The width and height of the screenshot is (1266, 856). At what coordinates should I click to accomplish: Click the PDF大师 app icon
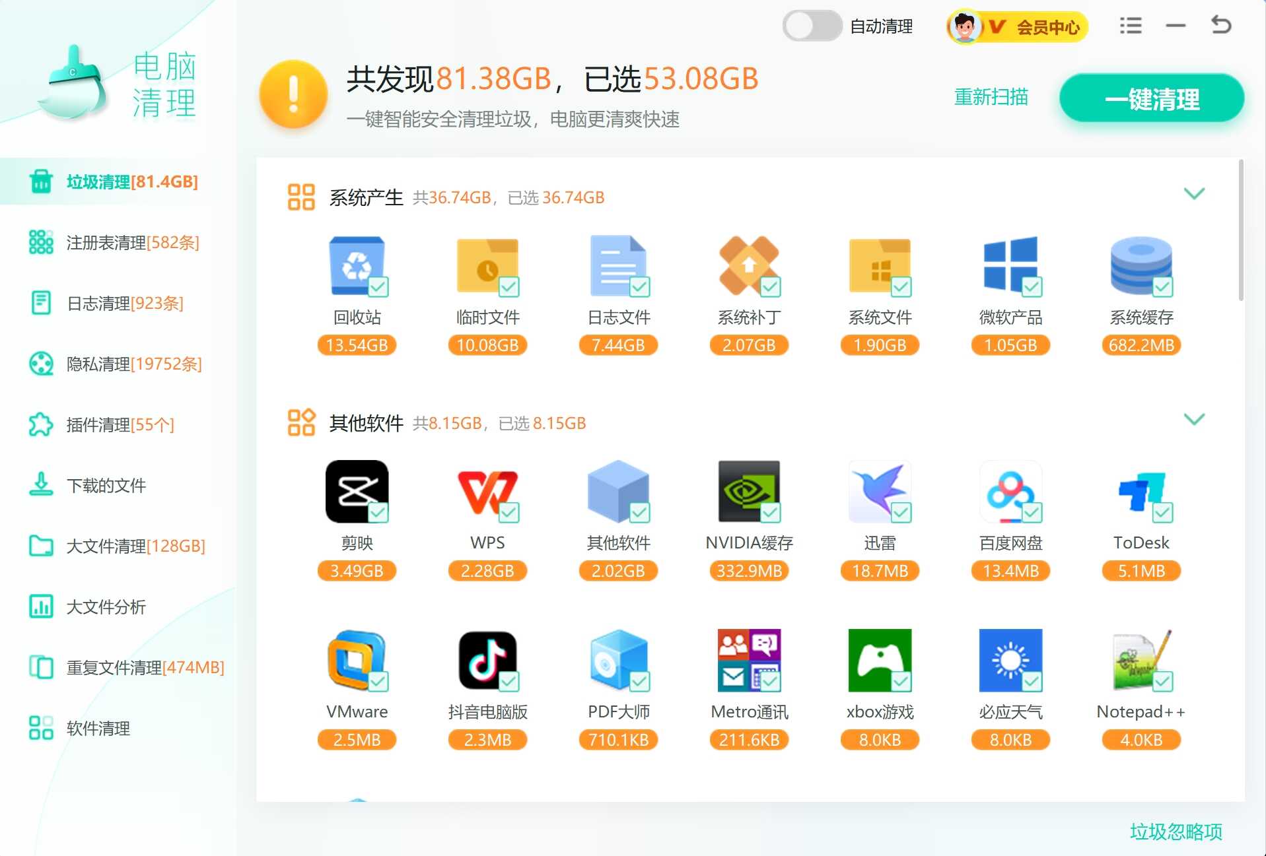[618, 660]
